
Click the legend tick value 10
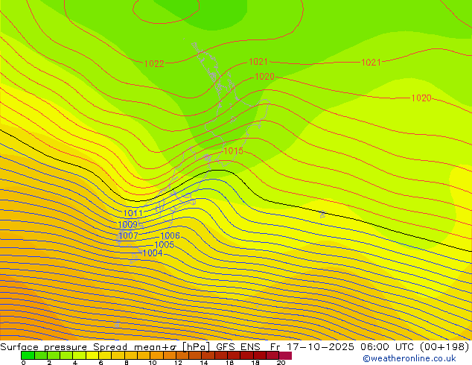(x=153, y=363)
